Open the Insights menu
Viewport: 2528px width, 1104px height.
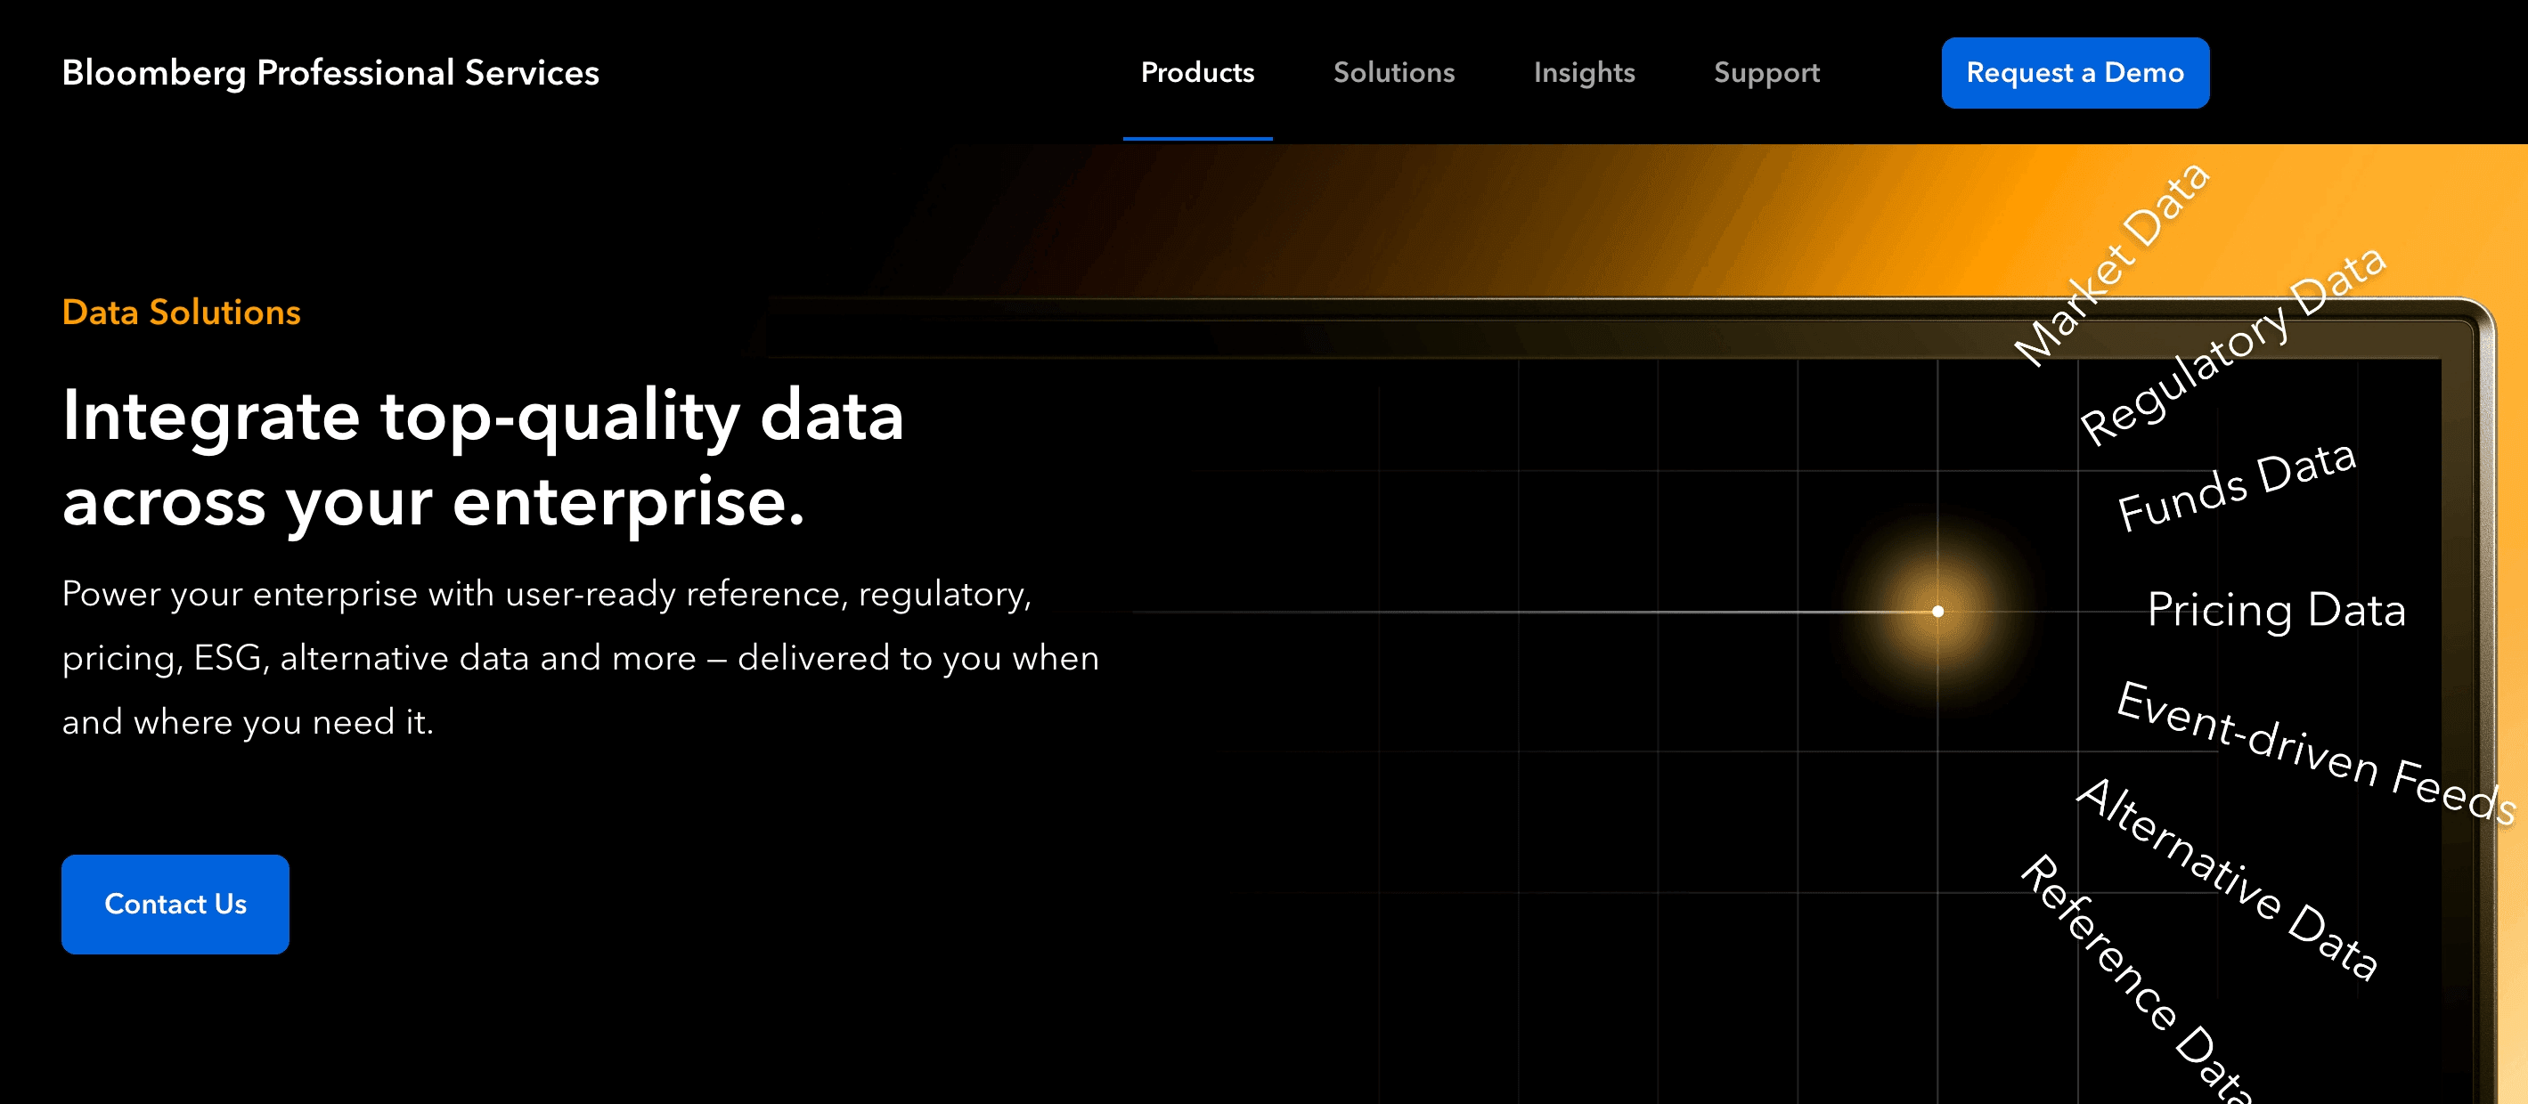point(1584,72)
